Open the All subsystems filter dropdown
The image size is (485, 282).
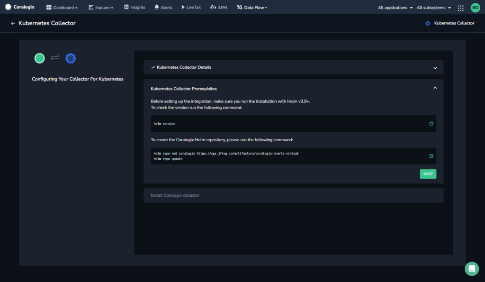pyautogui.click(x=434, y=8)
